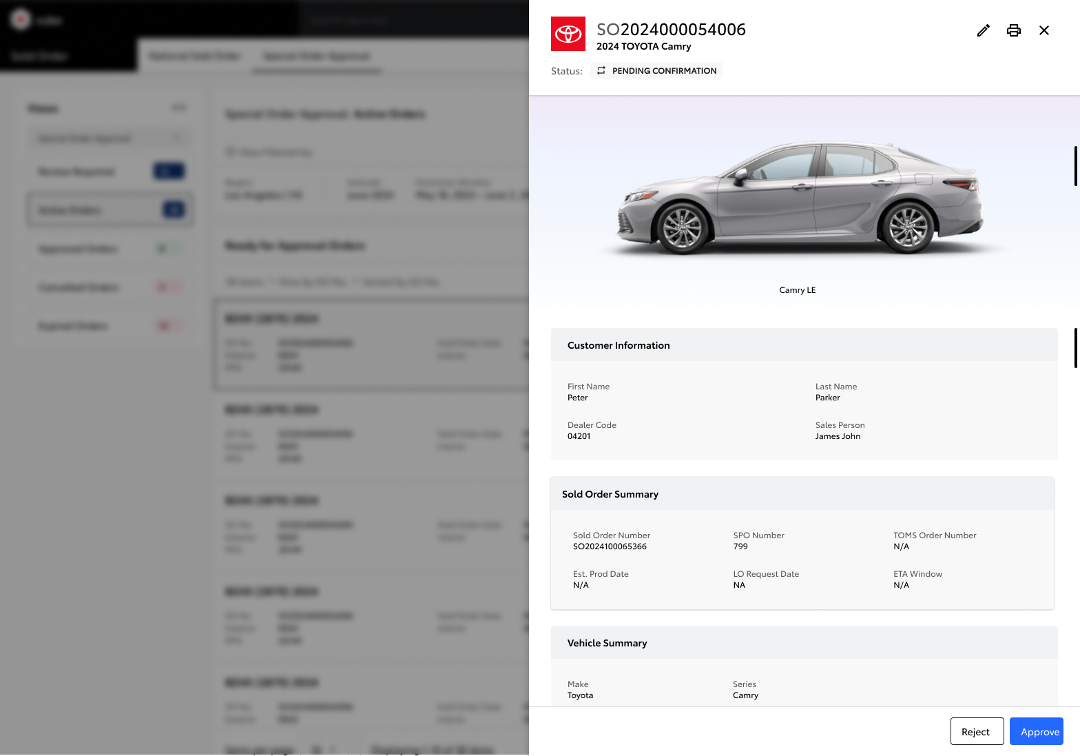The height and width of the screenshot is (756, 1080).
Task: Click the Sold Order Summary header
Action: 802,493
